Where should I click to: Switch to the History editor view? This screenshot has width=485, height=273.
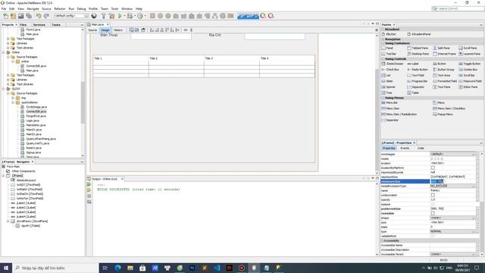point(118,30)
